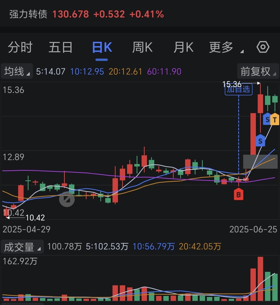
Task: Select the 日K tab
Action: (102, 47)
